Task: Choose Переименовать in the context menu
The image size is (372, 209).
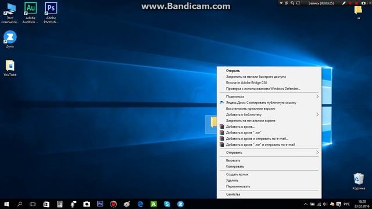Action: click(269, 186)
